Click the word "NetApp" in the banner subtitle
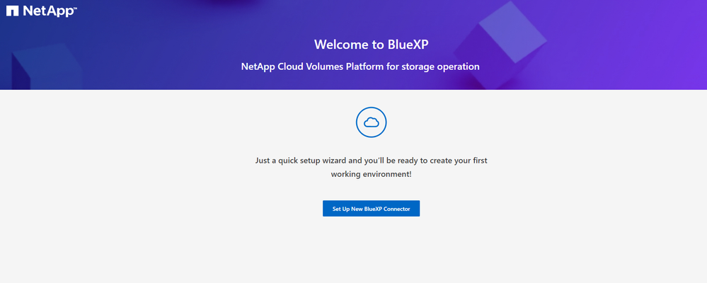Viewport: 707px width, 283px height. (259, 67)
